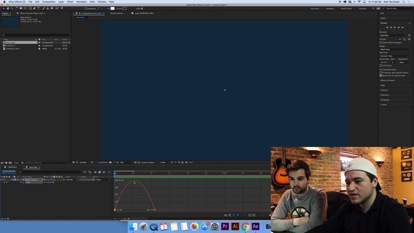Open the File menu
Screen dimensions: 414x233
[30, 1]
